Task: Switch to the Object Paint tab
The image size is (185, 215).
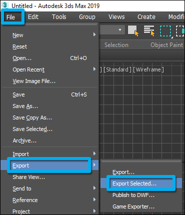Action: [x=166, y=45]
